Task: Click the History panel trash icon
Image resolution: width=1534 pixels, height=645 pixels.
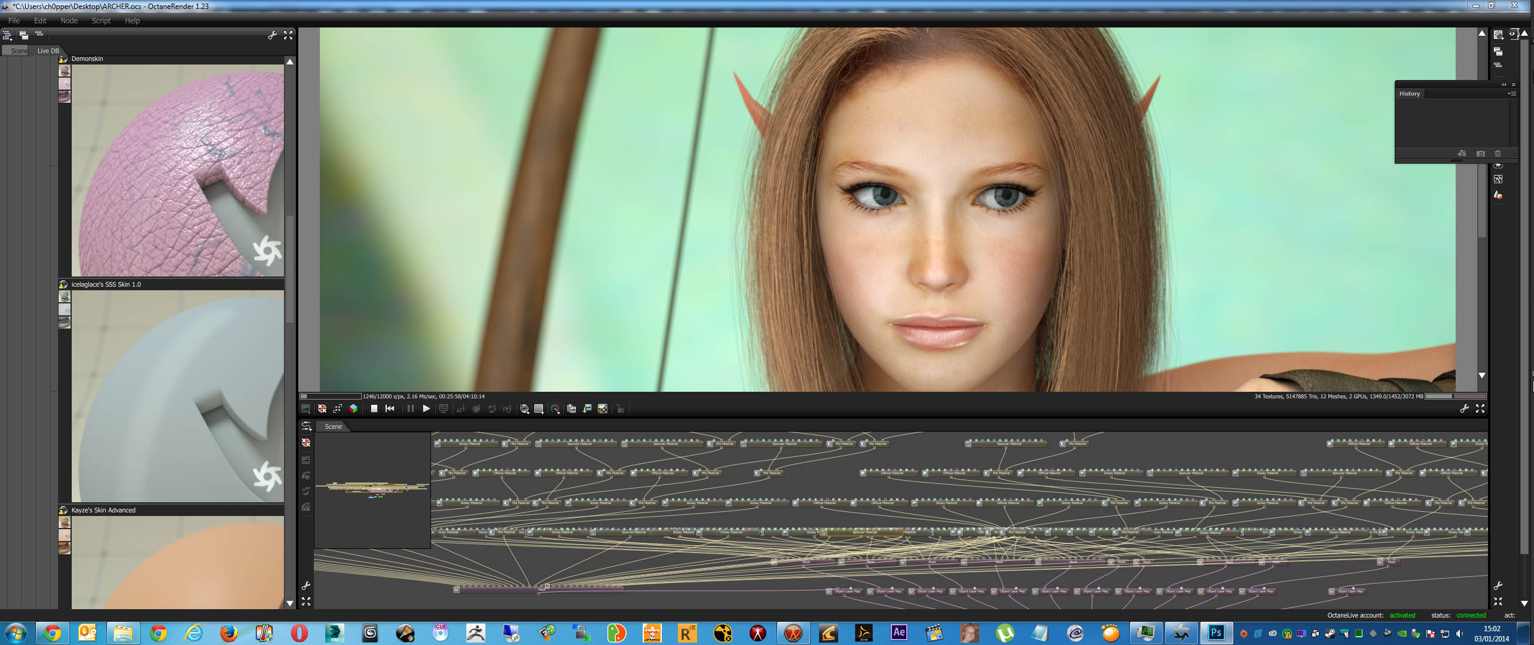Action: coord(1498,154)
